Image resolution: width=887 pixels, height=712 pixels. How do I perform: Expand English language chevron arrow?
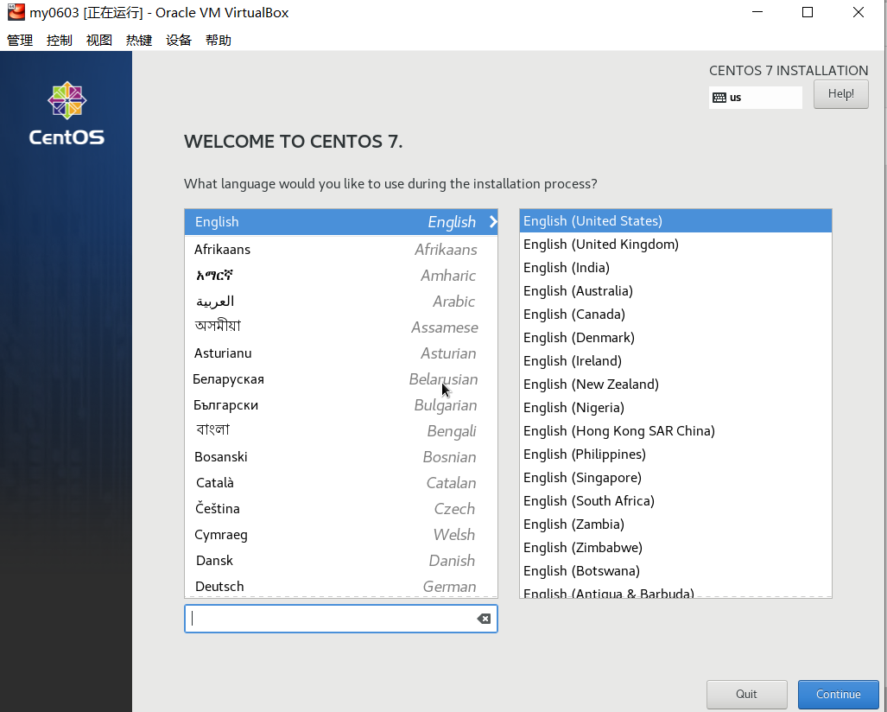[x=492, y=222]
